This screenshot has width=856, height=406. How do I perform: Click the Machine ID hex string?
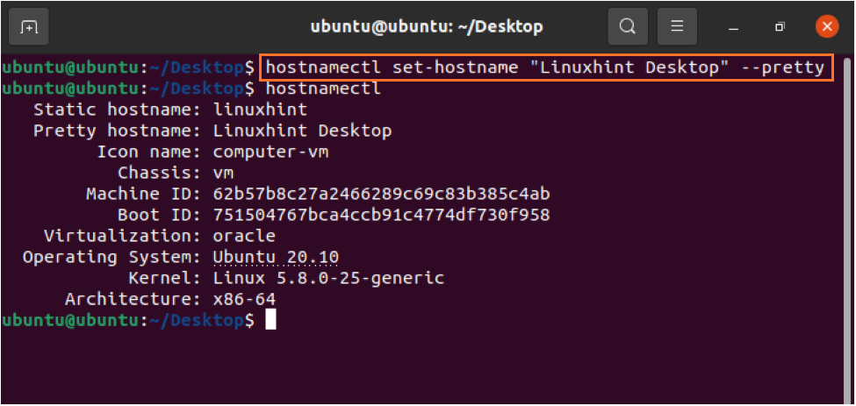(x=382, y=194)
